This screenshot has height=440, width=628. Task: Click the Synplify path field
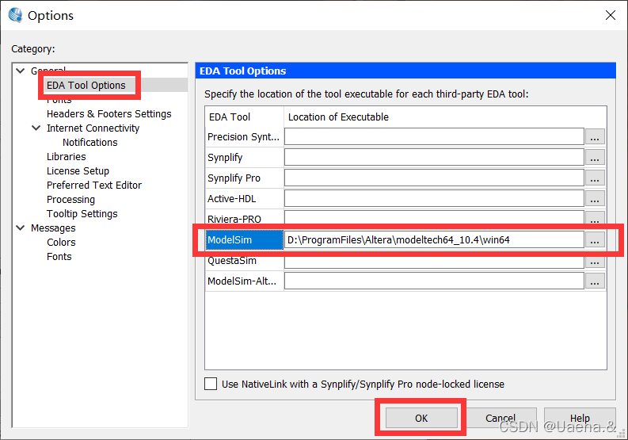[x=434, y=157]
